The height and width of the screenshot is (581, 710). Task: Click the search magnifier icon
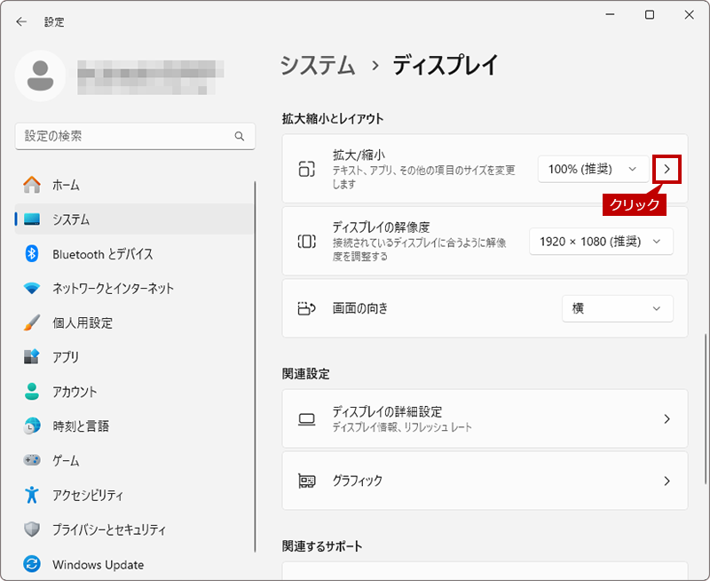[x=240, y=136]
